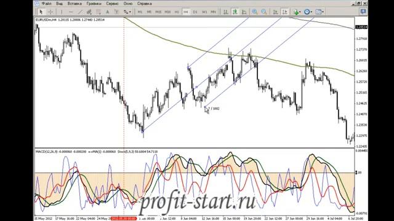Toggle the M30 timeframe button
This screenshot has height=221, width=394.
(167, 12)
